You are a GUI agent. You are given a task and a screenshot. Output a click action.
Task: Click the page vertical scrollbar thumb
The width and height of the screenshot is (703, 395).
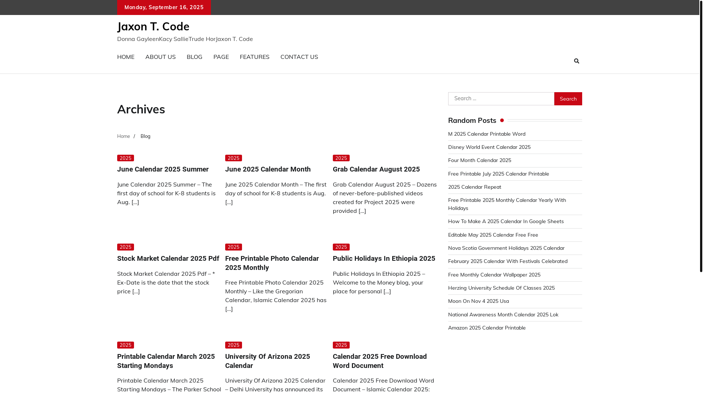701,136
